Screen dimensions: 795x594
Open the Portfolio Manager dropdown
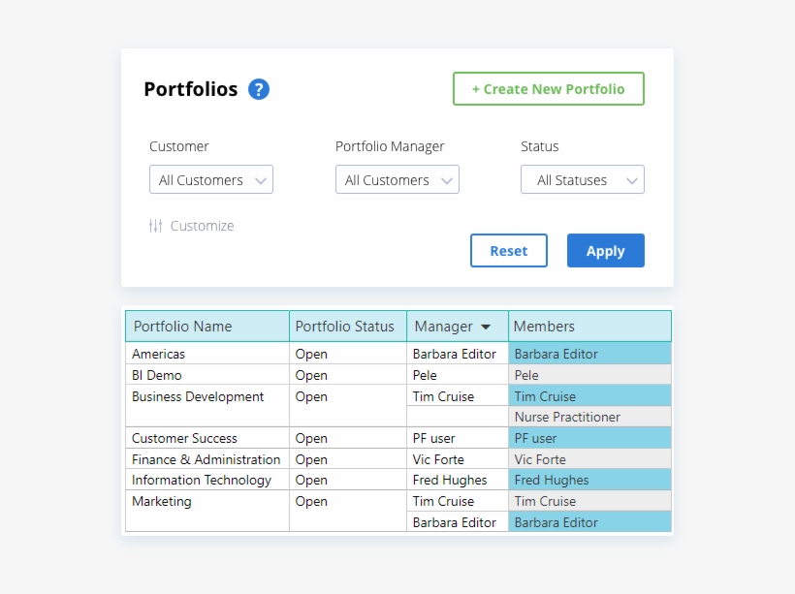397,179
